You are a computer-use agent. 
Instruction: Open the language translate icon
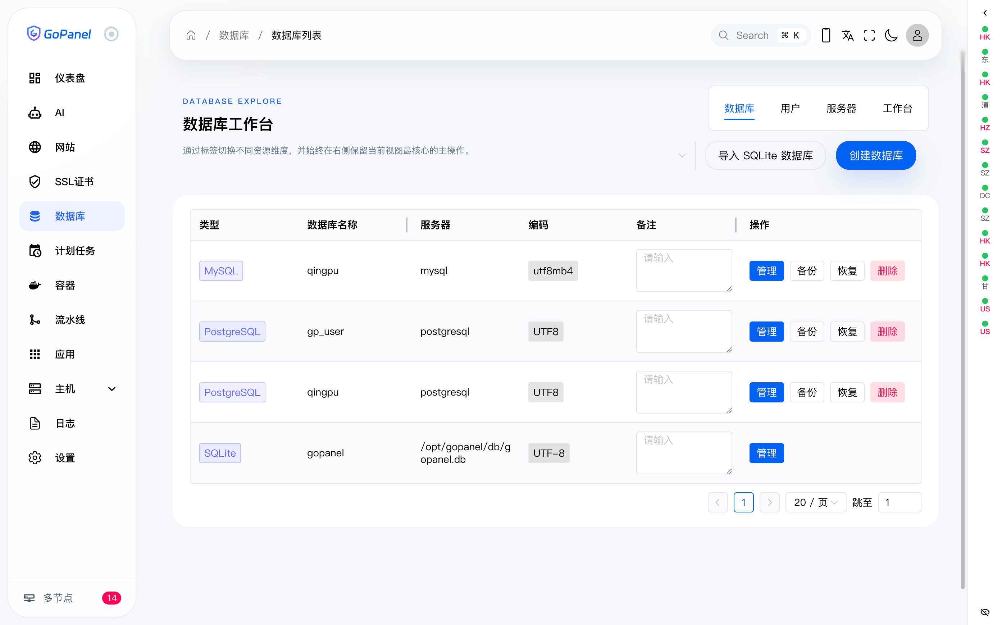pyautogui.click(x=848, y=35)
